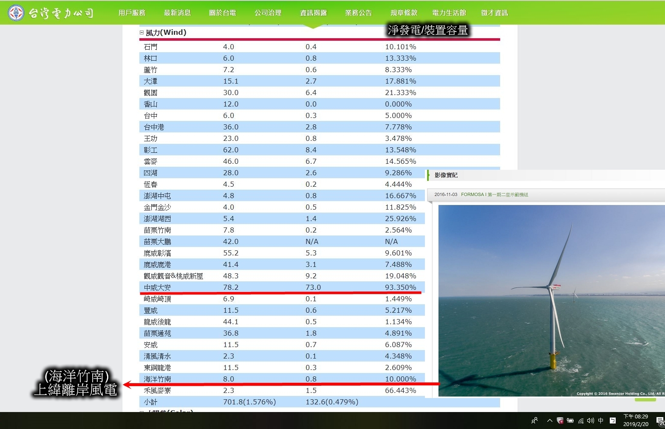The image size is (665, 429).
Task: Select the 四湖 row name
Action: click(150, 173)
